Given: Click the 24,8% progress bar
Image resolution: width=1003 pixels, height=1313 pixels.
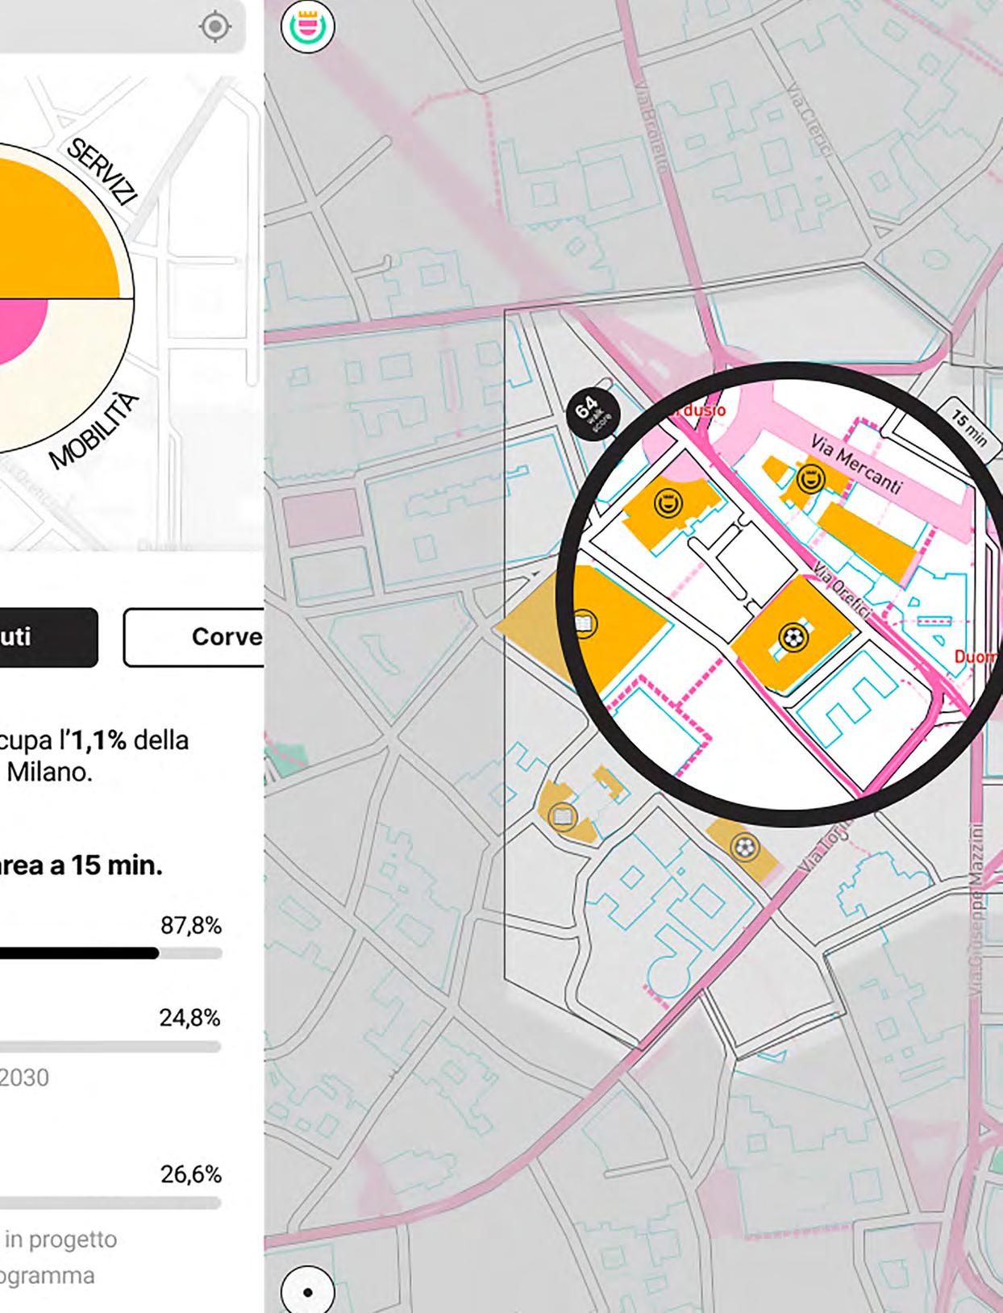Looking at the screenshot, I should tap(110, 1047).
